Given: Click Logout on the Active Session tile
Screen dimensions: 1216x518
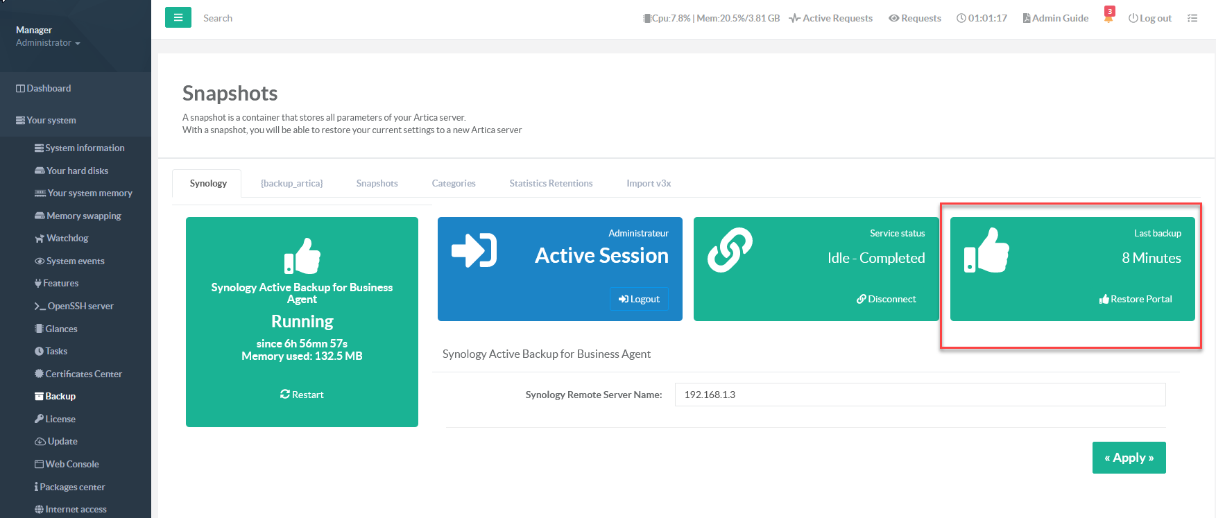Looking at the screenshot, I should [x=639, y=299].
